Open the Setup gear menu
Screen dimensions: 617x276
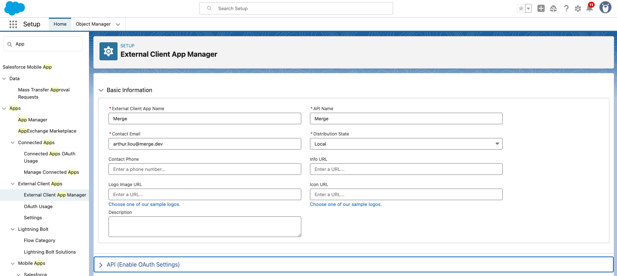pyautogui.click(x=578, y=9)
